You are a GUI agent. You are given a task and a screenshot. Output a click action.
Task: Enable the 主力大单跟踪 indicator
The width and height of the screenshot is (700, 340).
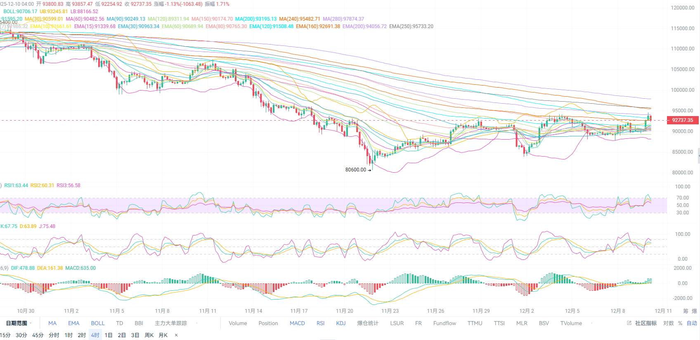click(171, 323)
